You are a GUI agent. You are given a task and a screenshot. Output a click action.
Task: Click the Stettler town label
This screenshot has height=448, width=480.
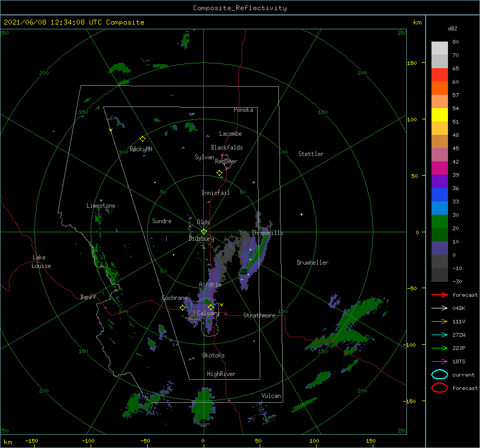click(311, 154)
